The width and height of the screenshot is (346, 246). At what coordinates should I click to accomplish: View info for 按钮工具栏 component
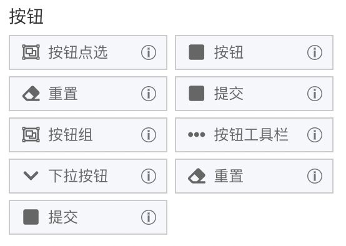point(315,135)
